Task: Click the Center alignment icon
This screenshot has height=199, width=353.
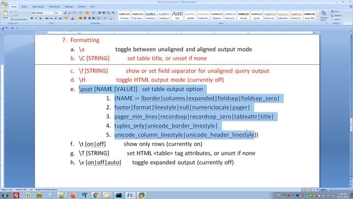Action: 85,18
